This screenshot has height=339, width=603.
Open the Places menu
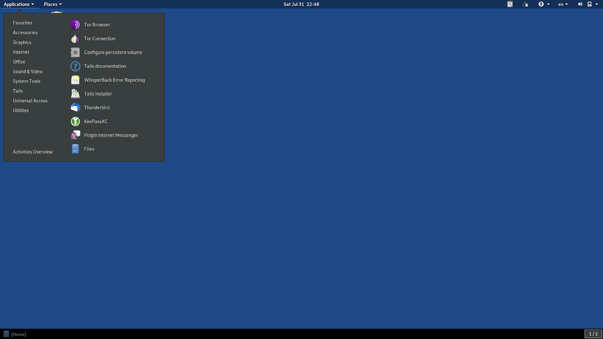pos(53,4)
